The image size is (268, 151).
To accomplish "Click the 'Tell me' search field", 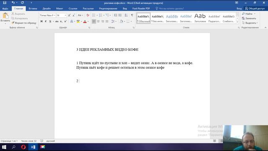I will coord(170,8).
